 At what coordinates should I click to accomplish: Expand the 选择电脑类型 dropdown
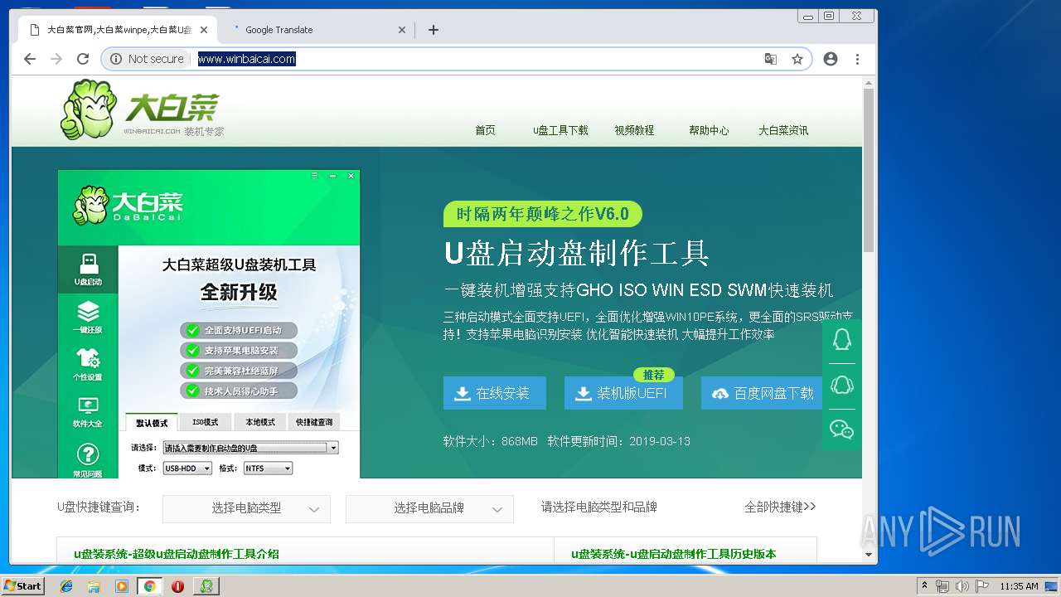coord(246,508)
